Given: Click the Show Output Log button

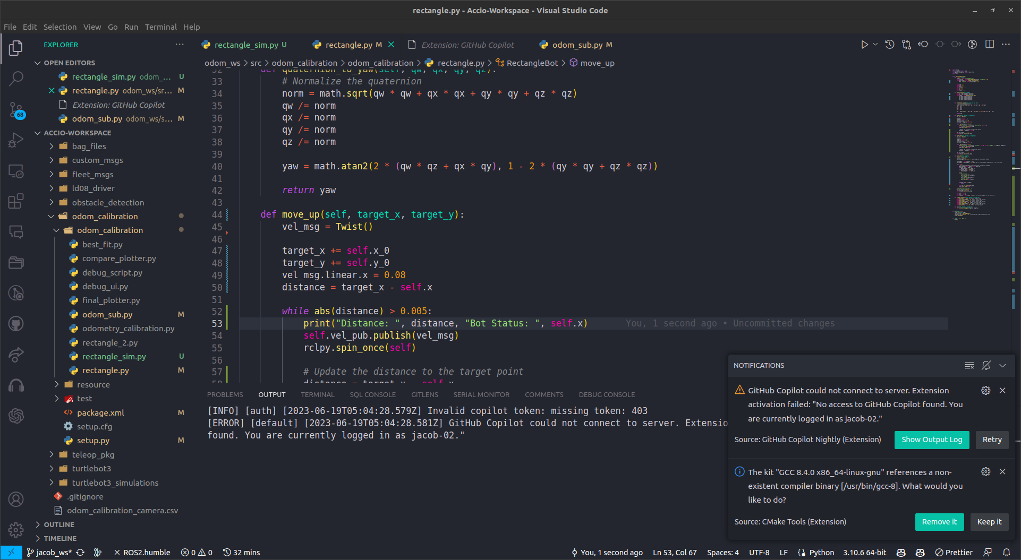Looking at the screenshot, I should [x=931, y=440].
